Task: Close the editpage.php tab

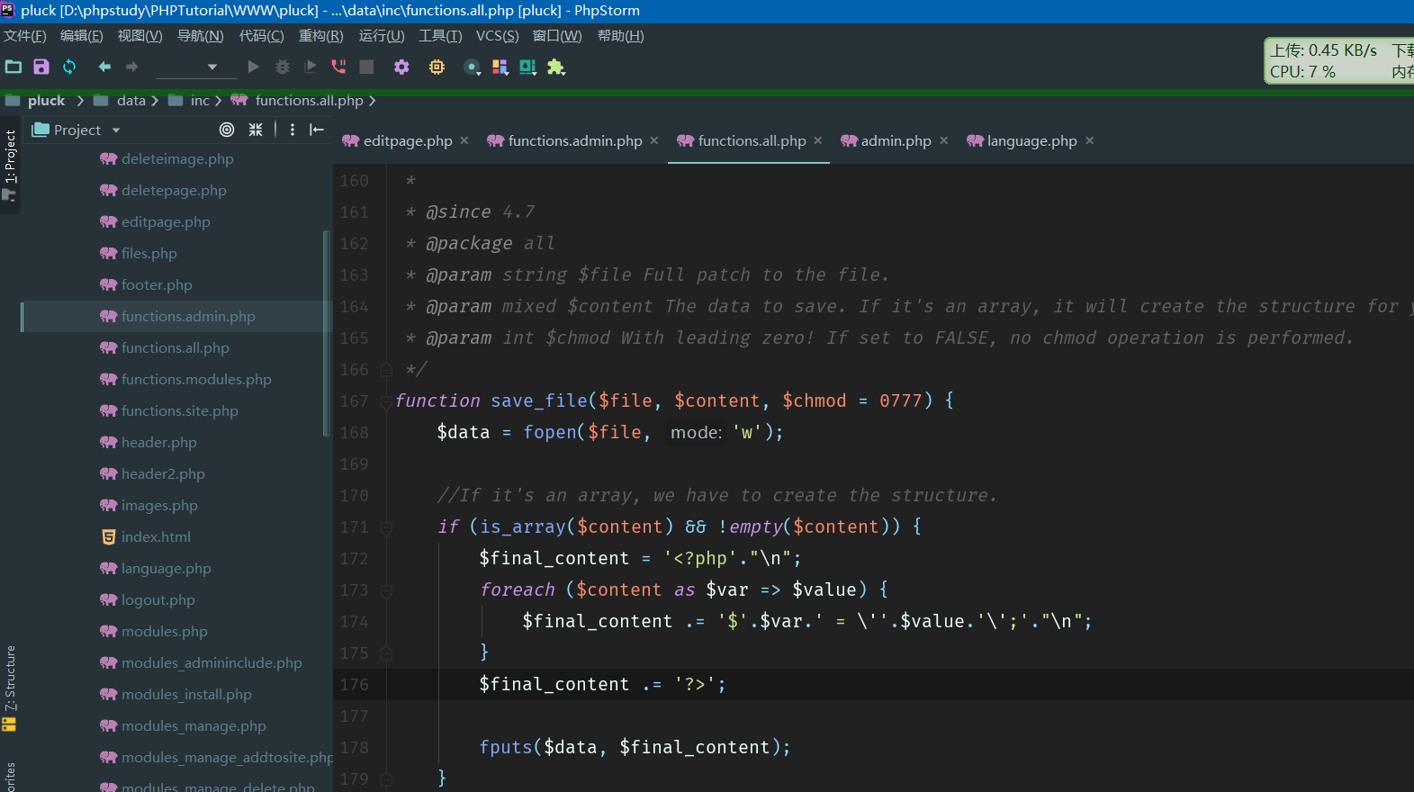Action: click(464, 140)
